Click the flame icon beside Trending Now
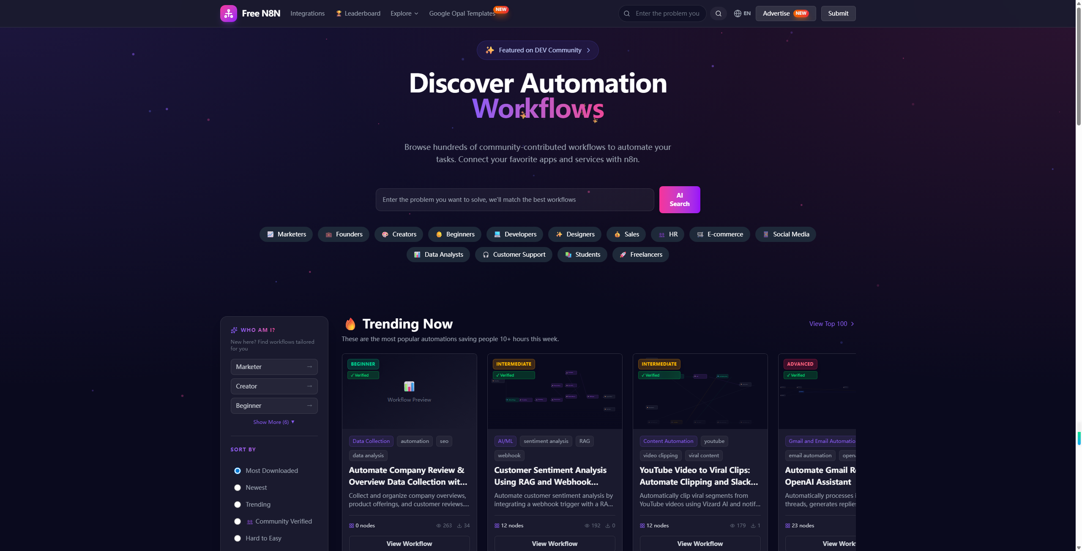1082x551 pixels. click(350, 324)
